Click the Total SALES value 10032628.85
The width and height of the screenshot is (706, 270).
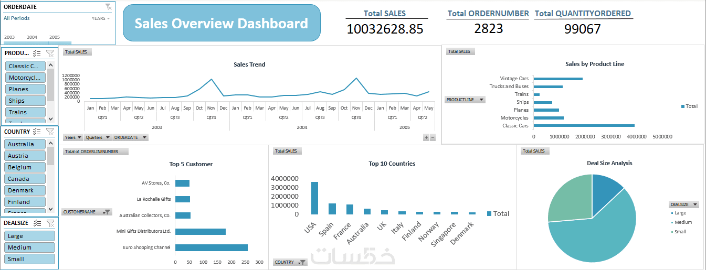[385, 29]
